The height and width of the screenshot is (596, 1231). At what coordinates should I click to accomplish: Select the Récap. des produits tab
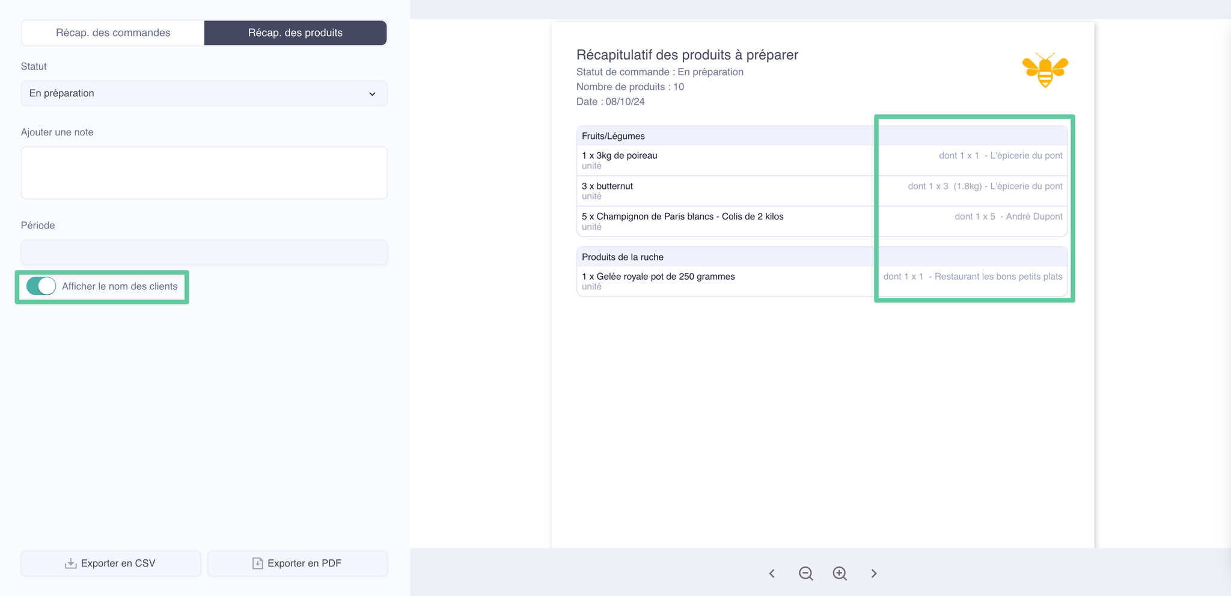point(295,33)
